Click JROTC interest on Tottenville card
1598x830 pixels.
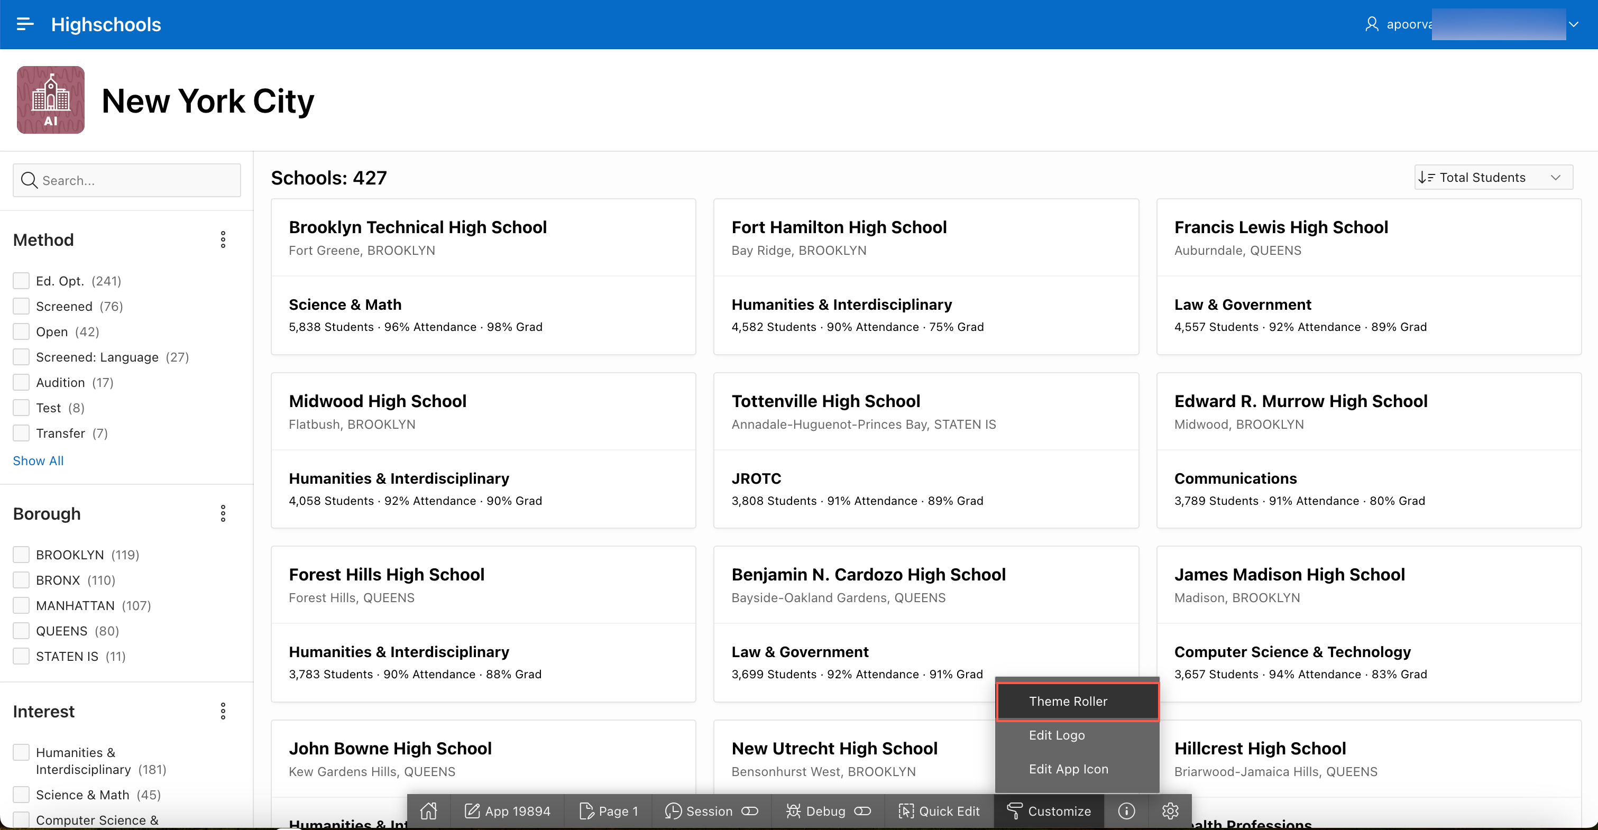[756, 478]
